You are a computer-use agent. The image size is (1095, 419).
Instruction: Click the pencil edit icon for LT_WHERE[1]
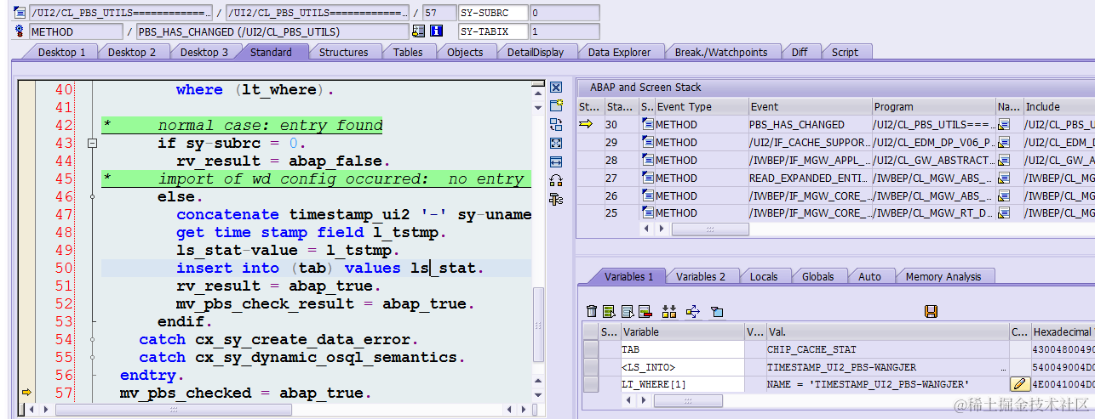tap(1020, 385)
